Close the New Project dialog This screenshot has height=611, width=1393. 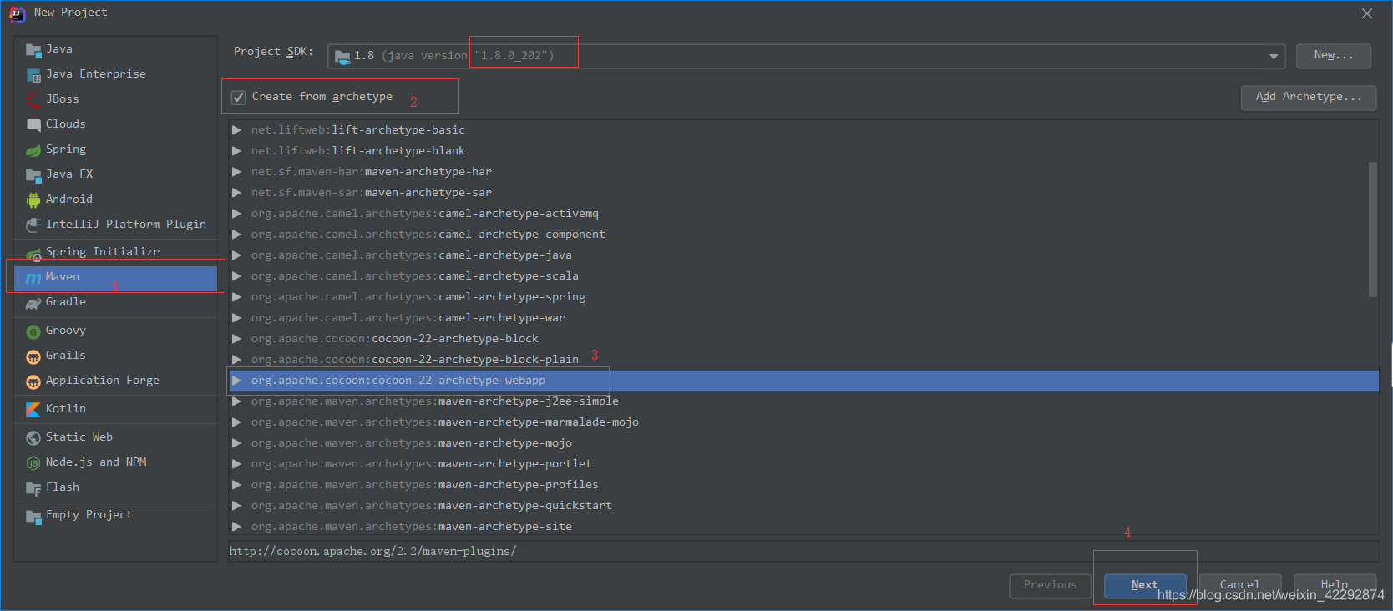(1367, 13)
